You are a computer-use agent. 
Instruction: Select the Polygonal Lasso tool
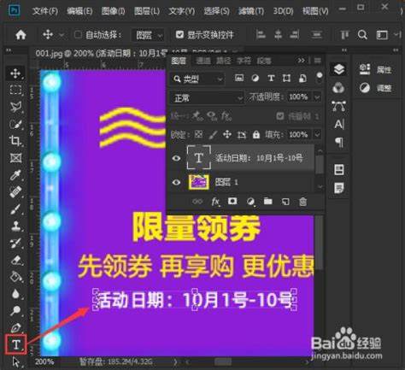click(x=15, y=107)
